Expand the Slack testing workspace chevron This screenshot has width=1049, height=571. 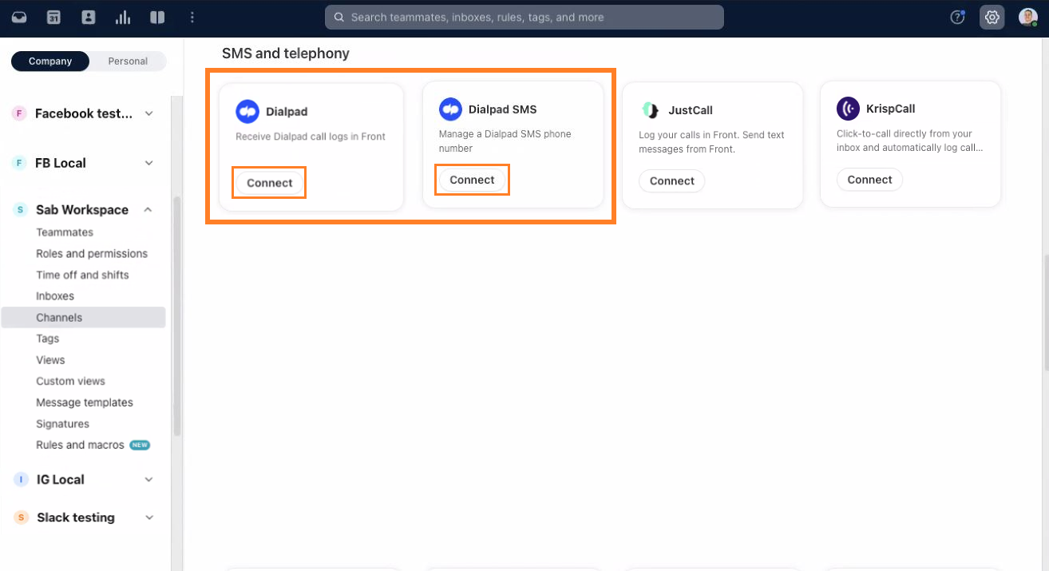149,518
